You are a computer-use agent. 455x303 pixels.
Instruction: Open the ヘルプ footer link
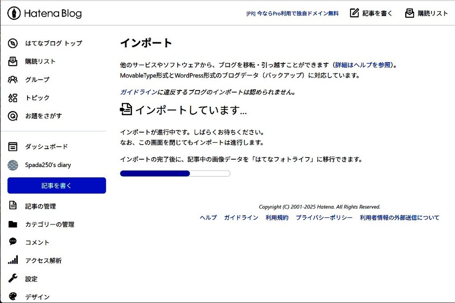208,217
